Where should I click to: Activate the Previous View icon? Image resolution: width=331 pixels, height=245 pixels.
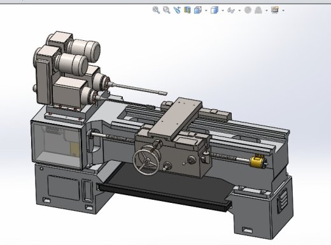177,10
